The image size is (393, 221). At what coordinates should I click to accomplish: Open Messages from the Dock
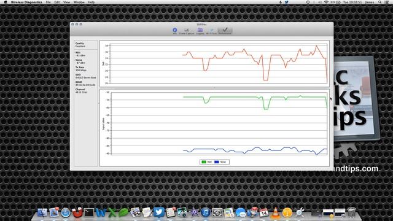(x=241, y=213)
